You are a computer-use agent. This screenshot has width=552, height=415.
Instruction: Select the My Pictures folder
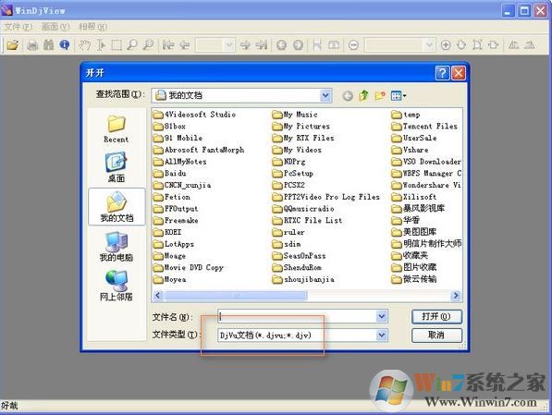pos(301,127)
